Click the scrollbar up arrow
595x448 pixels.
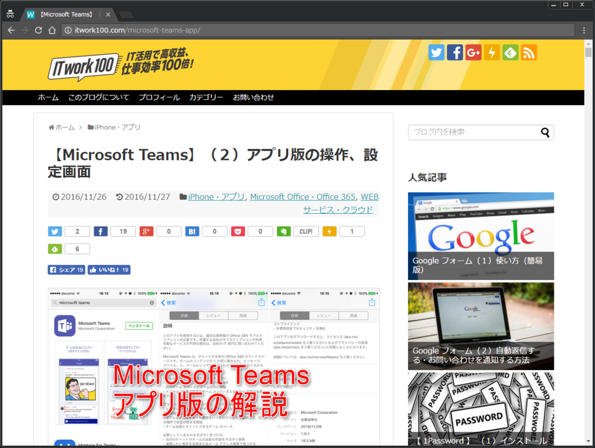(589, 42)
